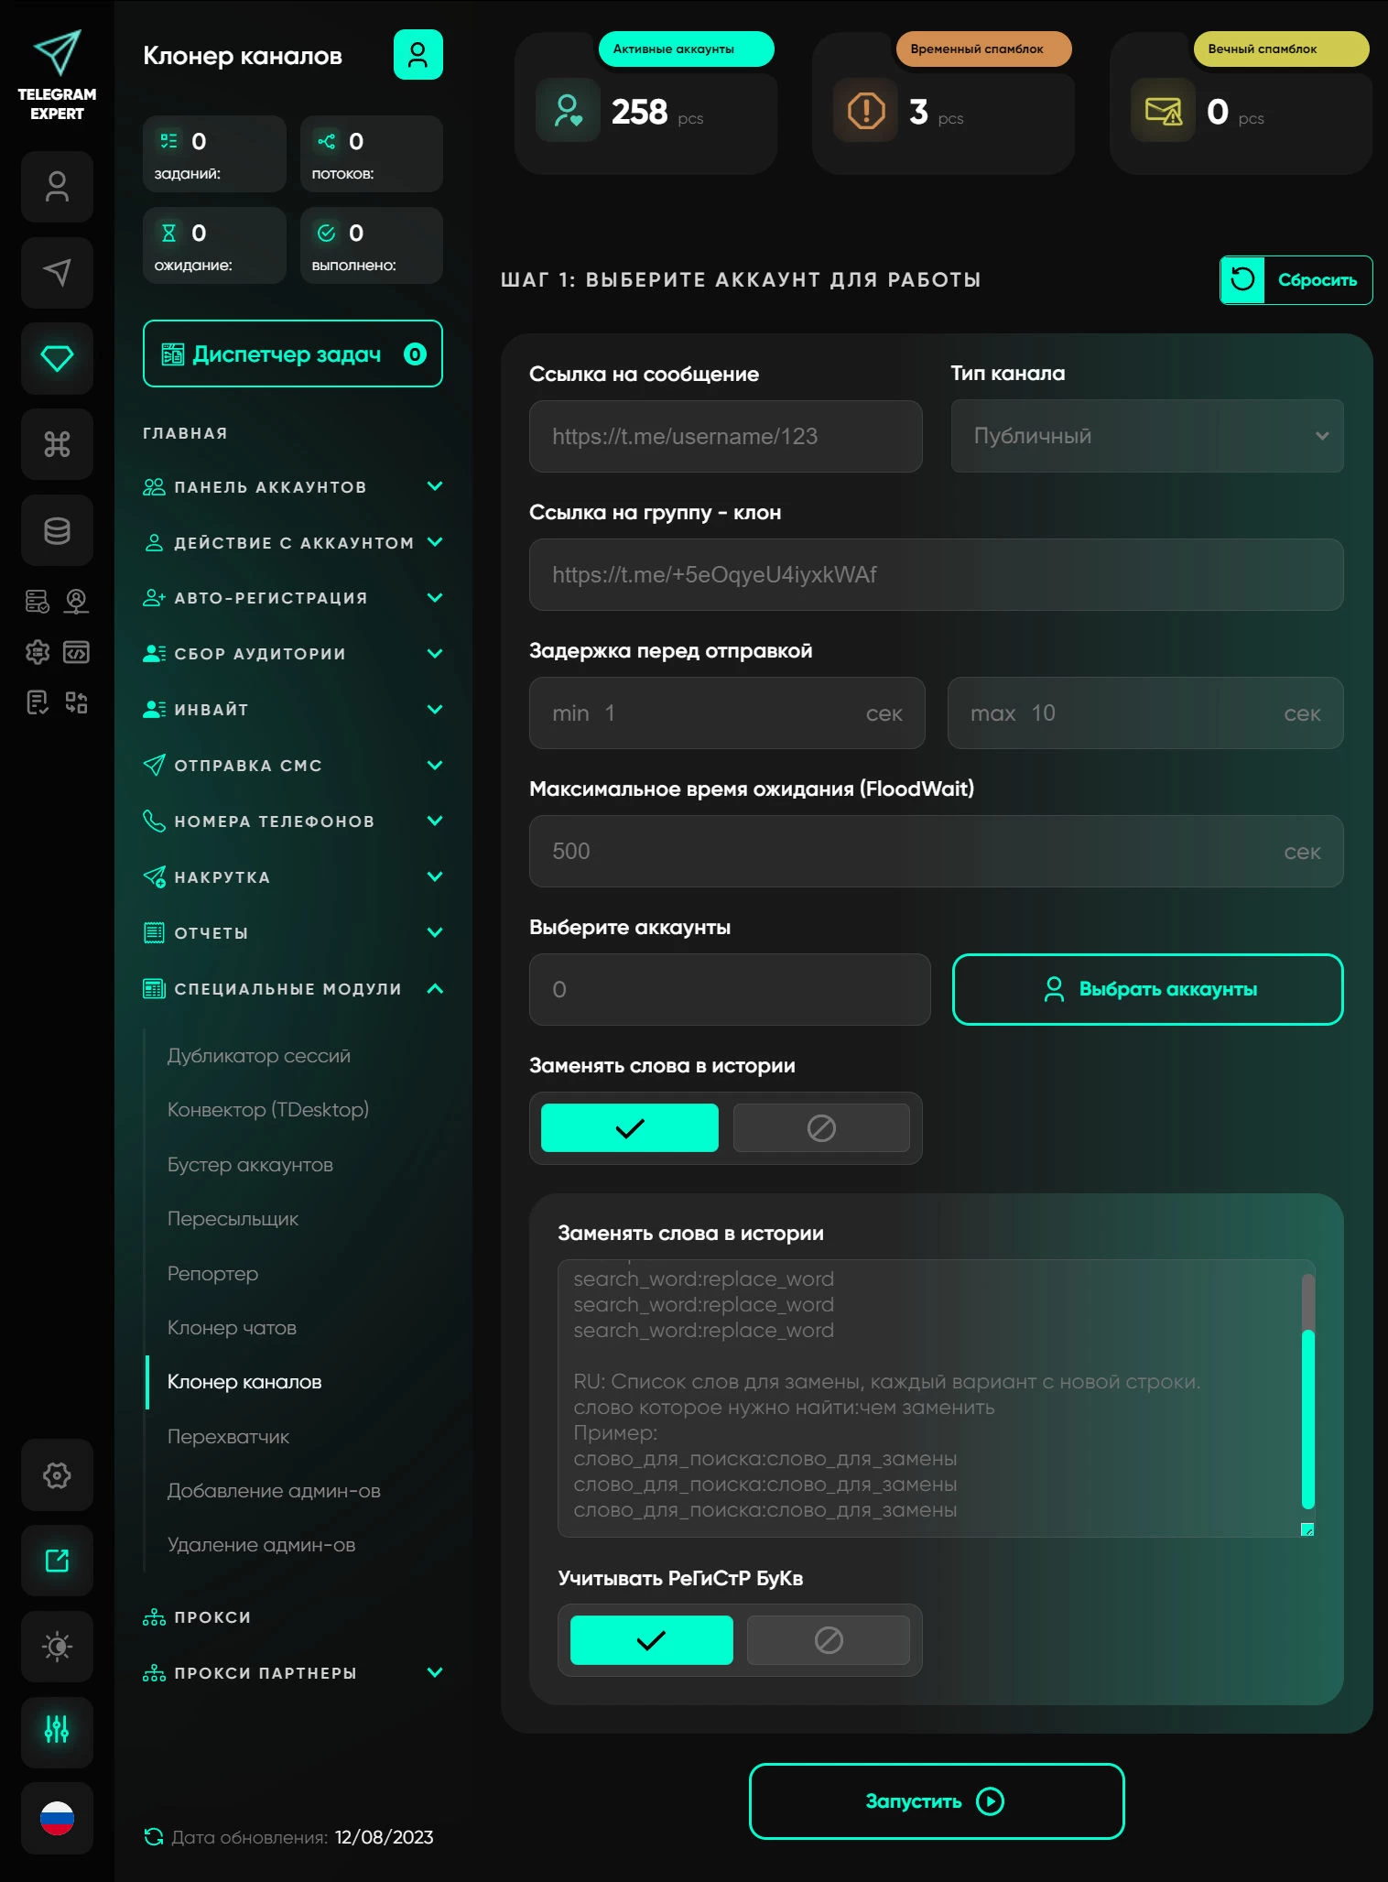Click the max delay input field

point(1145,713)
